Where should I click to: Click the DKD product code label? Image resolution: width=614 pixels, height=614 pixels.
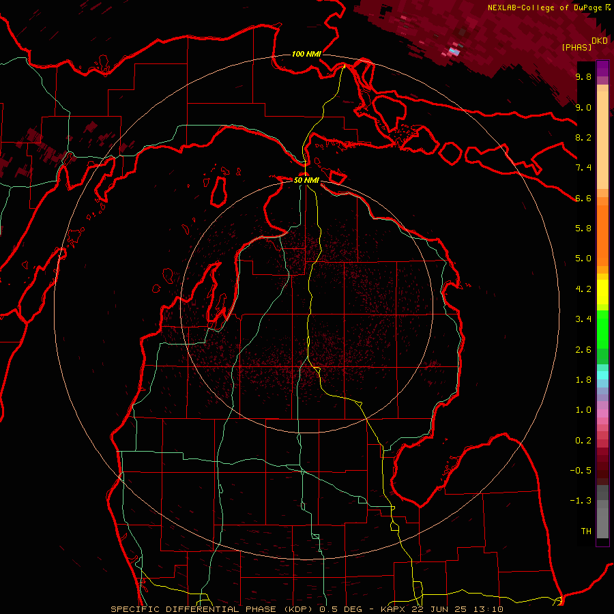pyautogui.click(x=599, y=40)
